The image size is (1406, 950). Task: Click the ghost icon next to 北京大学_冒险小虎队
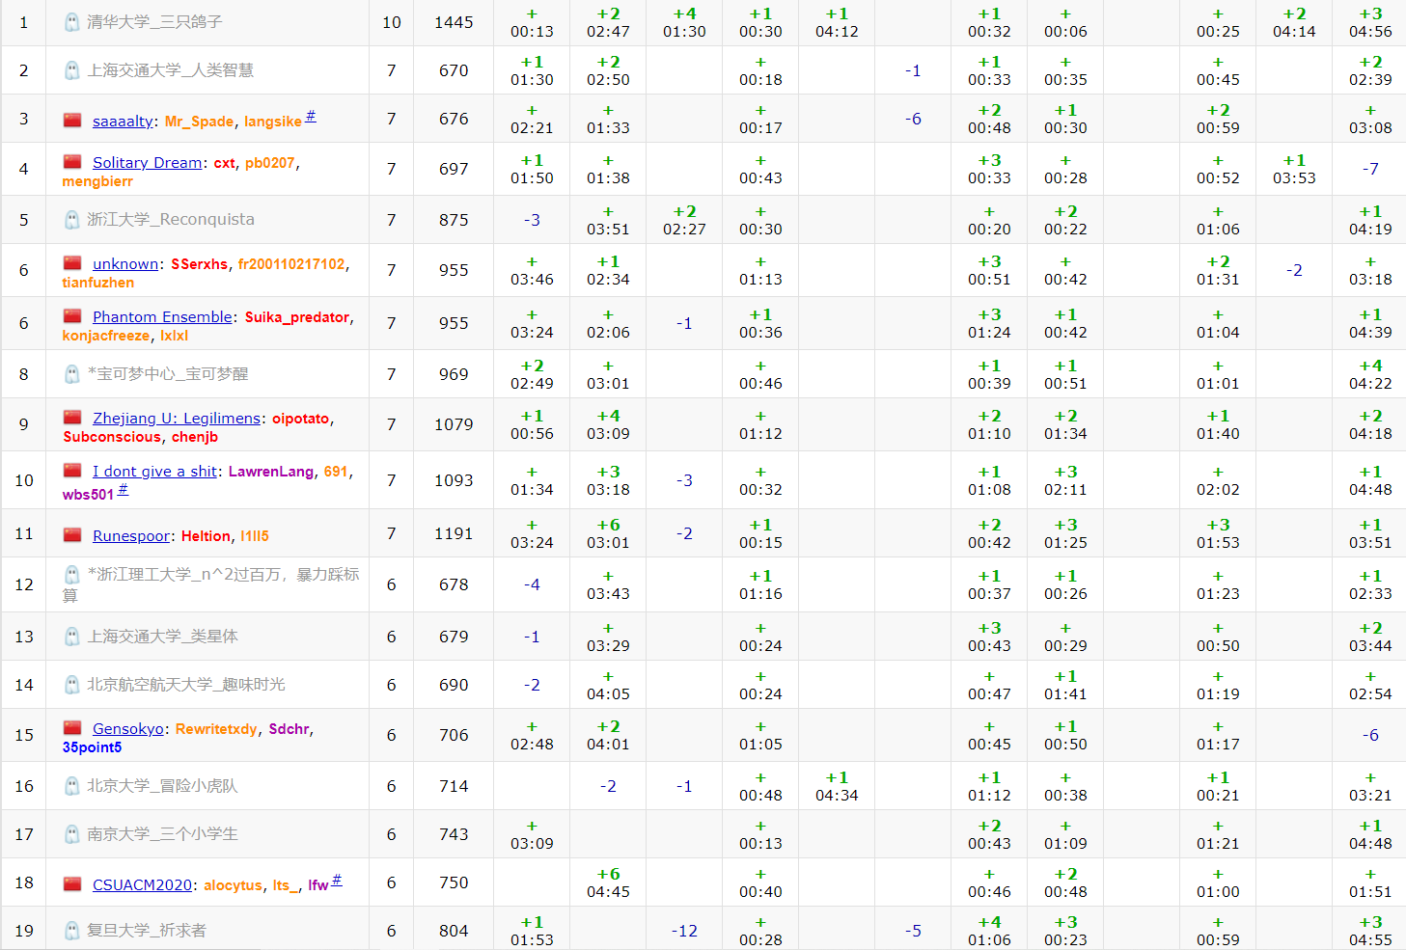[x=72, y=786]
